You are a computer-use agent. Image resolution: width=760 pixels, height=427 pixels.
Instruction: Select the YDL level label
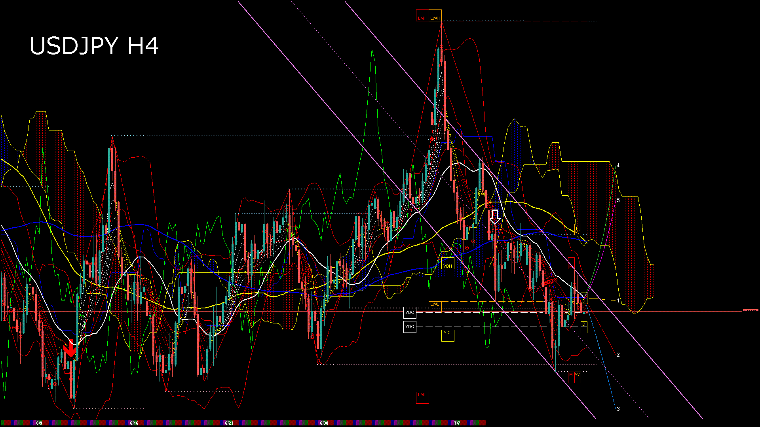448,335
